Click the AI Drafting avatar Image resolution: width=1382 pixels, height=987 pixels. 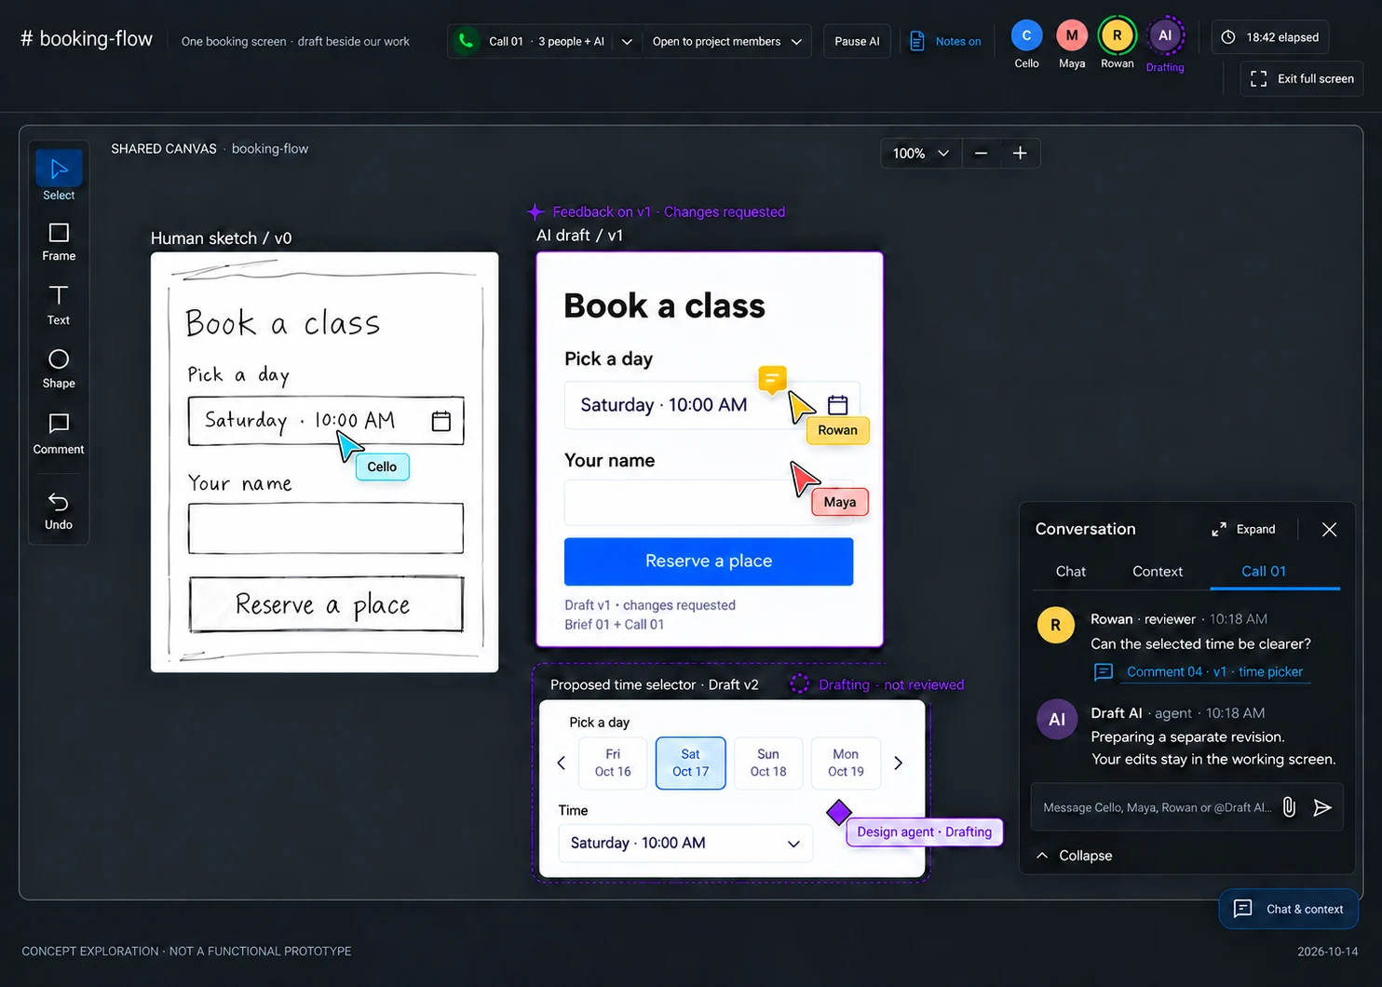pyautogui.click(x=1165, y=35)
